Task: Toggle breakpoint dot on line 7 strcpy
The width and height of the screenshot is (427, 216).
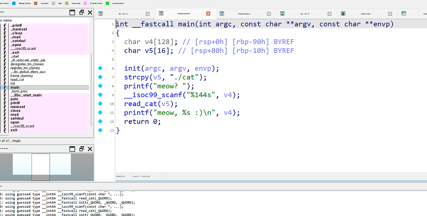Action: [100, 77]
